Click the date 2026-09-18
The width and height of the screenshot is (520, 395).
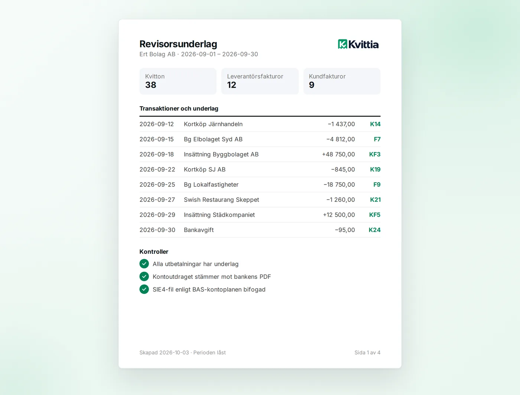(156, 154)
